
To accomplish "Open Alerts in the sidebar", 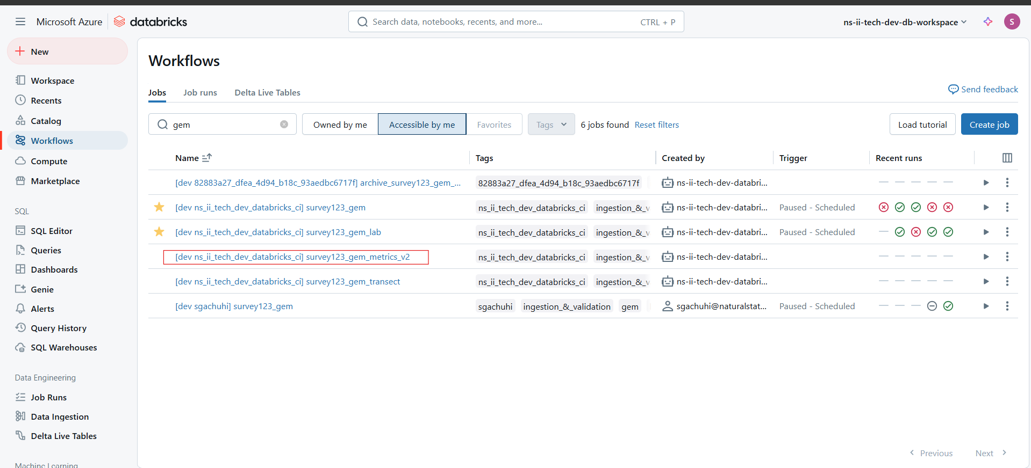I will (67, 309).
